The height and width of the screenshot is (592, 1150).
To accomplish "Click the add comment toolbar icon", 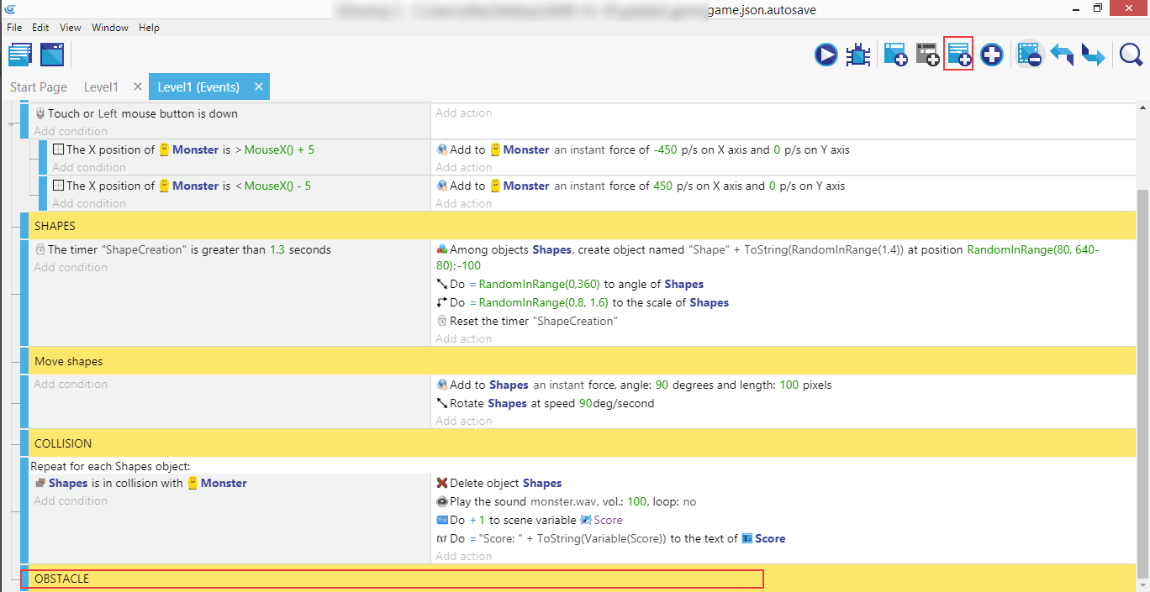I will click(958, 55).
